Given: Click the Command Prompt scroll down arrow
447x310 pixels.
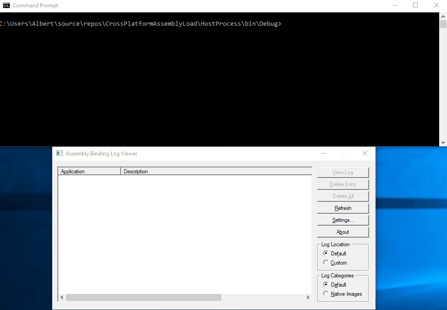Looking at the screenshot, I should tap(443, 143).
